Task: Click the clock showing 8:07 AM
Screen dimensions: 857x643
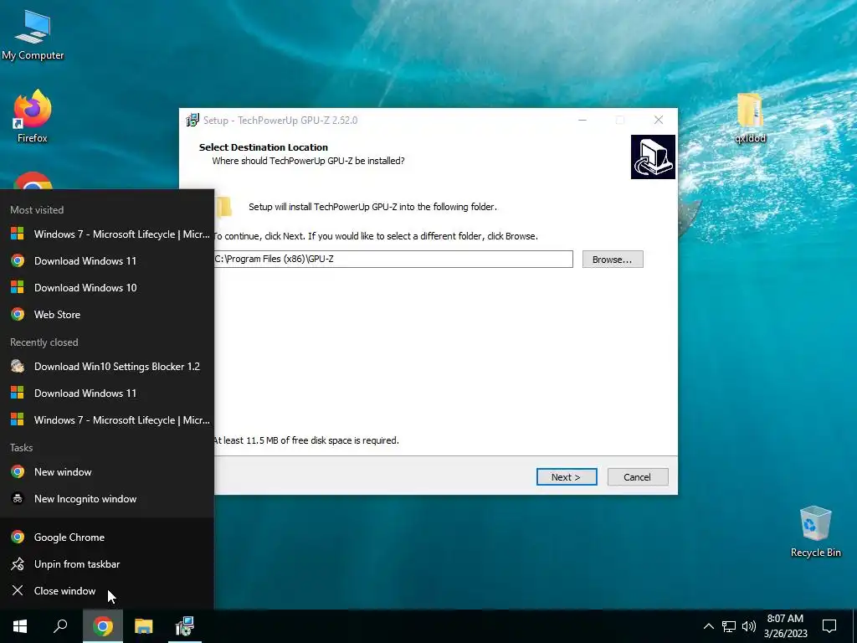Action: coord(785,619)
